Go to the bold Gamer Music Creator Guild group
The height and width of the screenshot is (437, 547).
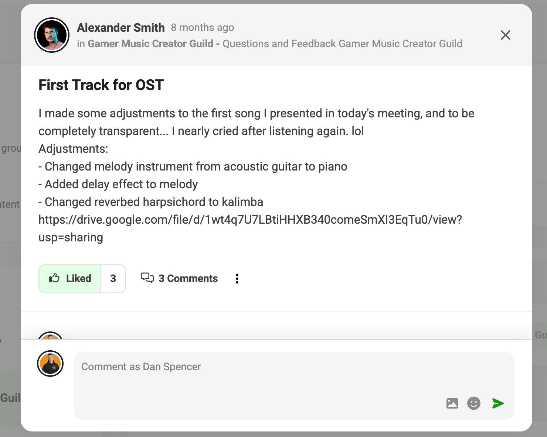point(150,44)
